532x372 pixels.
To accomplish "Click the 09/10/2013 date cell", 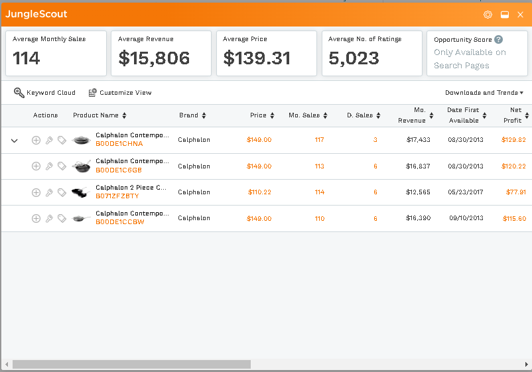I will (466, 218).
